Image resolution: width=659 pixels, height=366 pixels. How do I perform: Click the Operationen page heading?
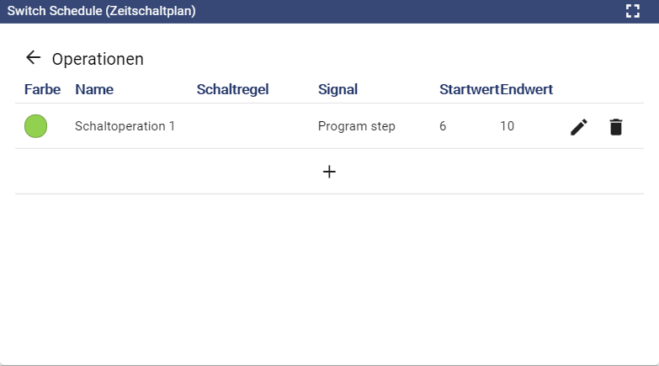(x=98, y=59)
